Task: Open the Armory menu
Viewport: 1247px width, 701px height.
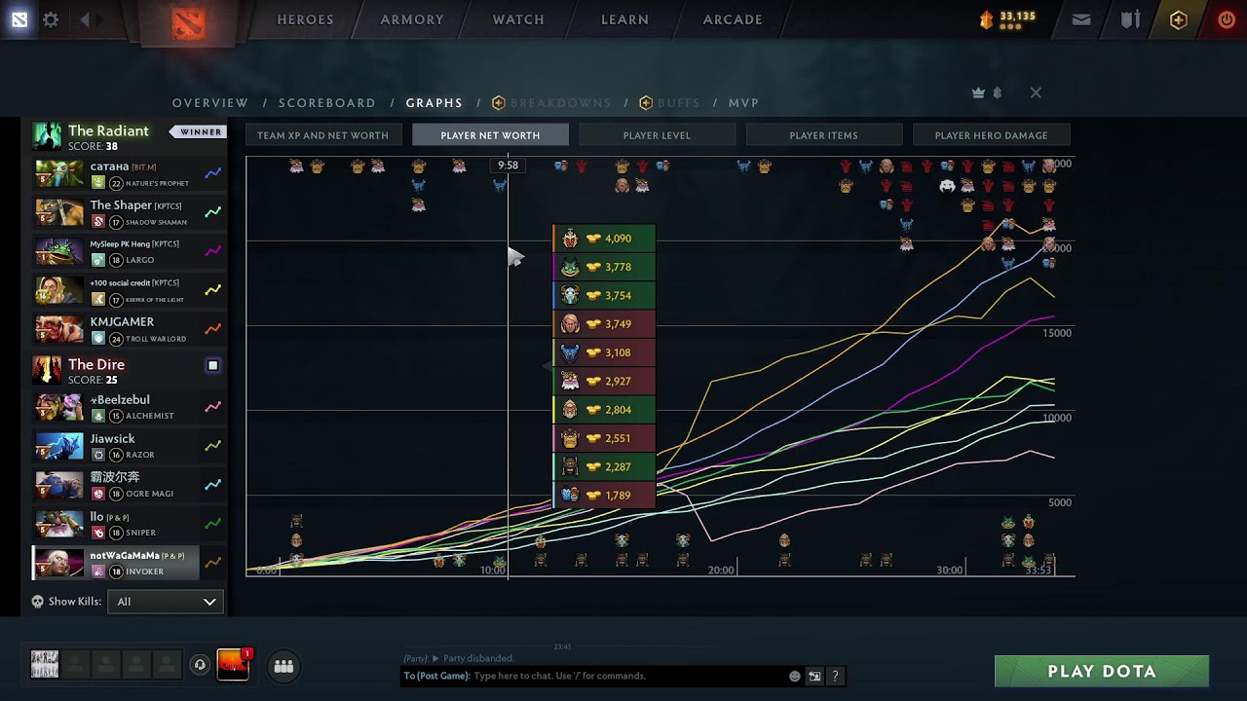Action: tap(412, 19)
